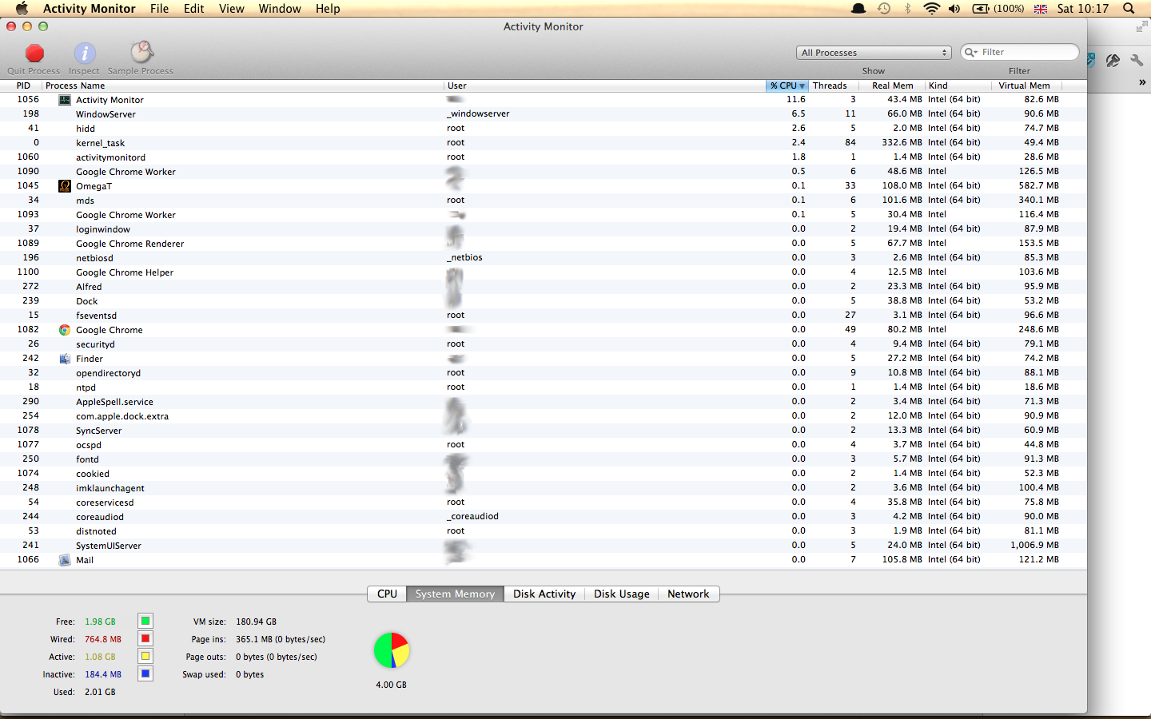
Task: Open the Apple menu
Action: pos(22,8)
